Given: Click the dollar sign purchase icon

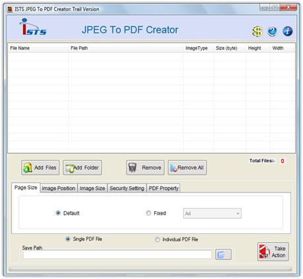Looking at the screenshot, I should click(257, 32).
